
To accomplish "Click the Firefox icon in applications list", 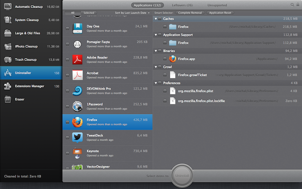I will (77, 122).
